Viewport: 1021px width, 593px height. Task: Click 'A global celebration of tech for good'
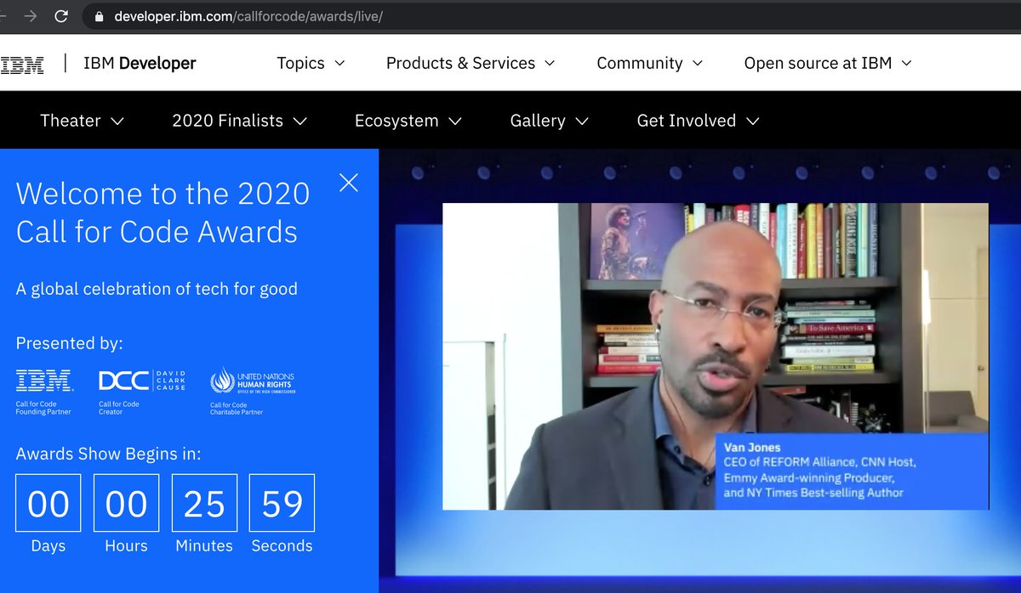pyautogui.click(x=157, y=289)
